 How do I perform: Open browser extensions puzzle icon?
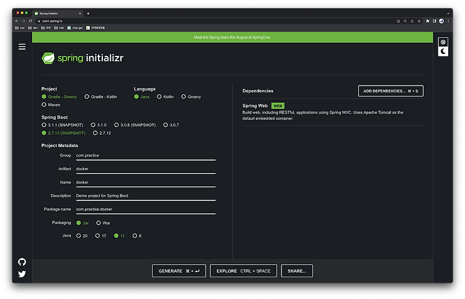pyautogui.click(x=427, y=21)
